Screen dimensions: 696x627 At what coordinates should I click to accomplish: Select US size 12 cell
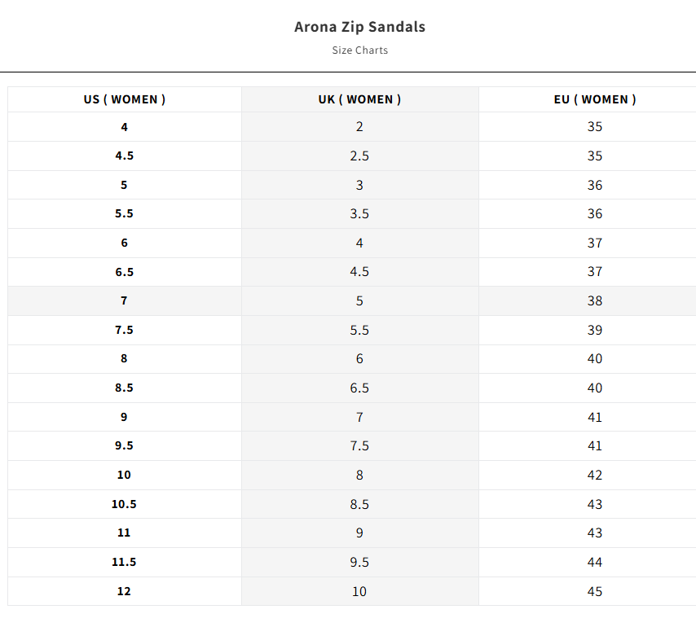[x=124, y=591]
